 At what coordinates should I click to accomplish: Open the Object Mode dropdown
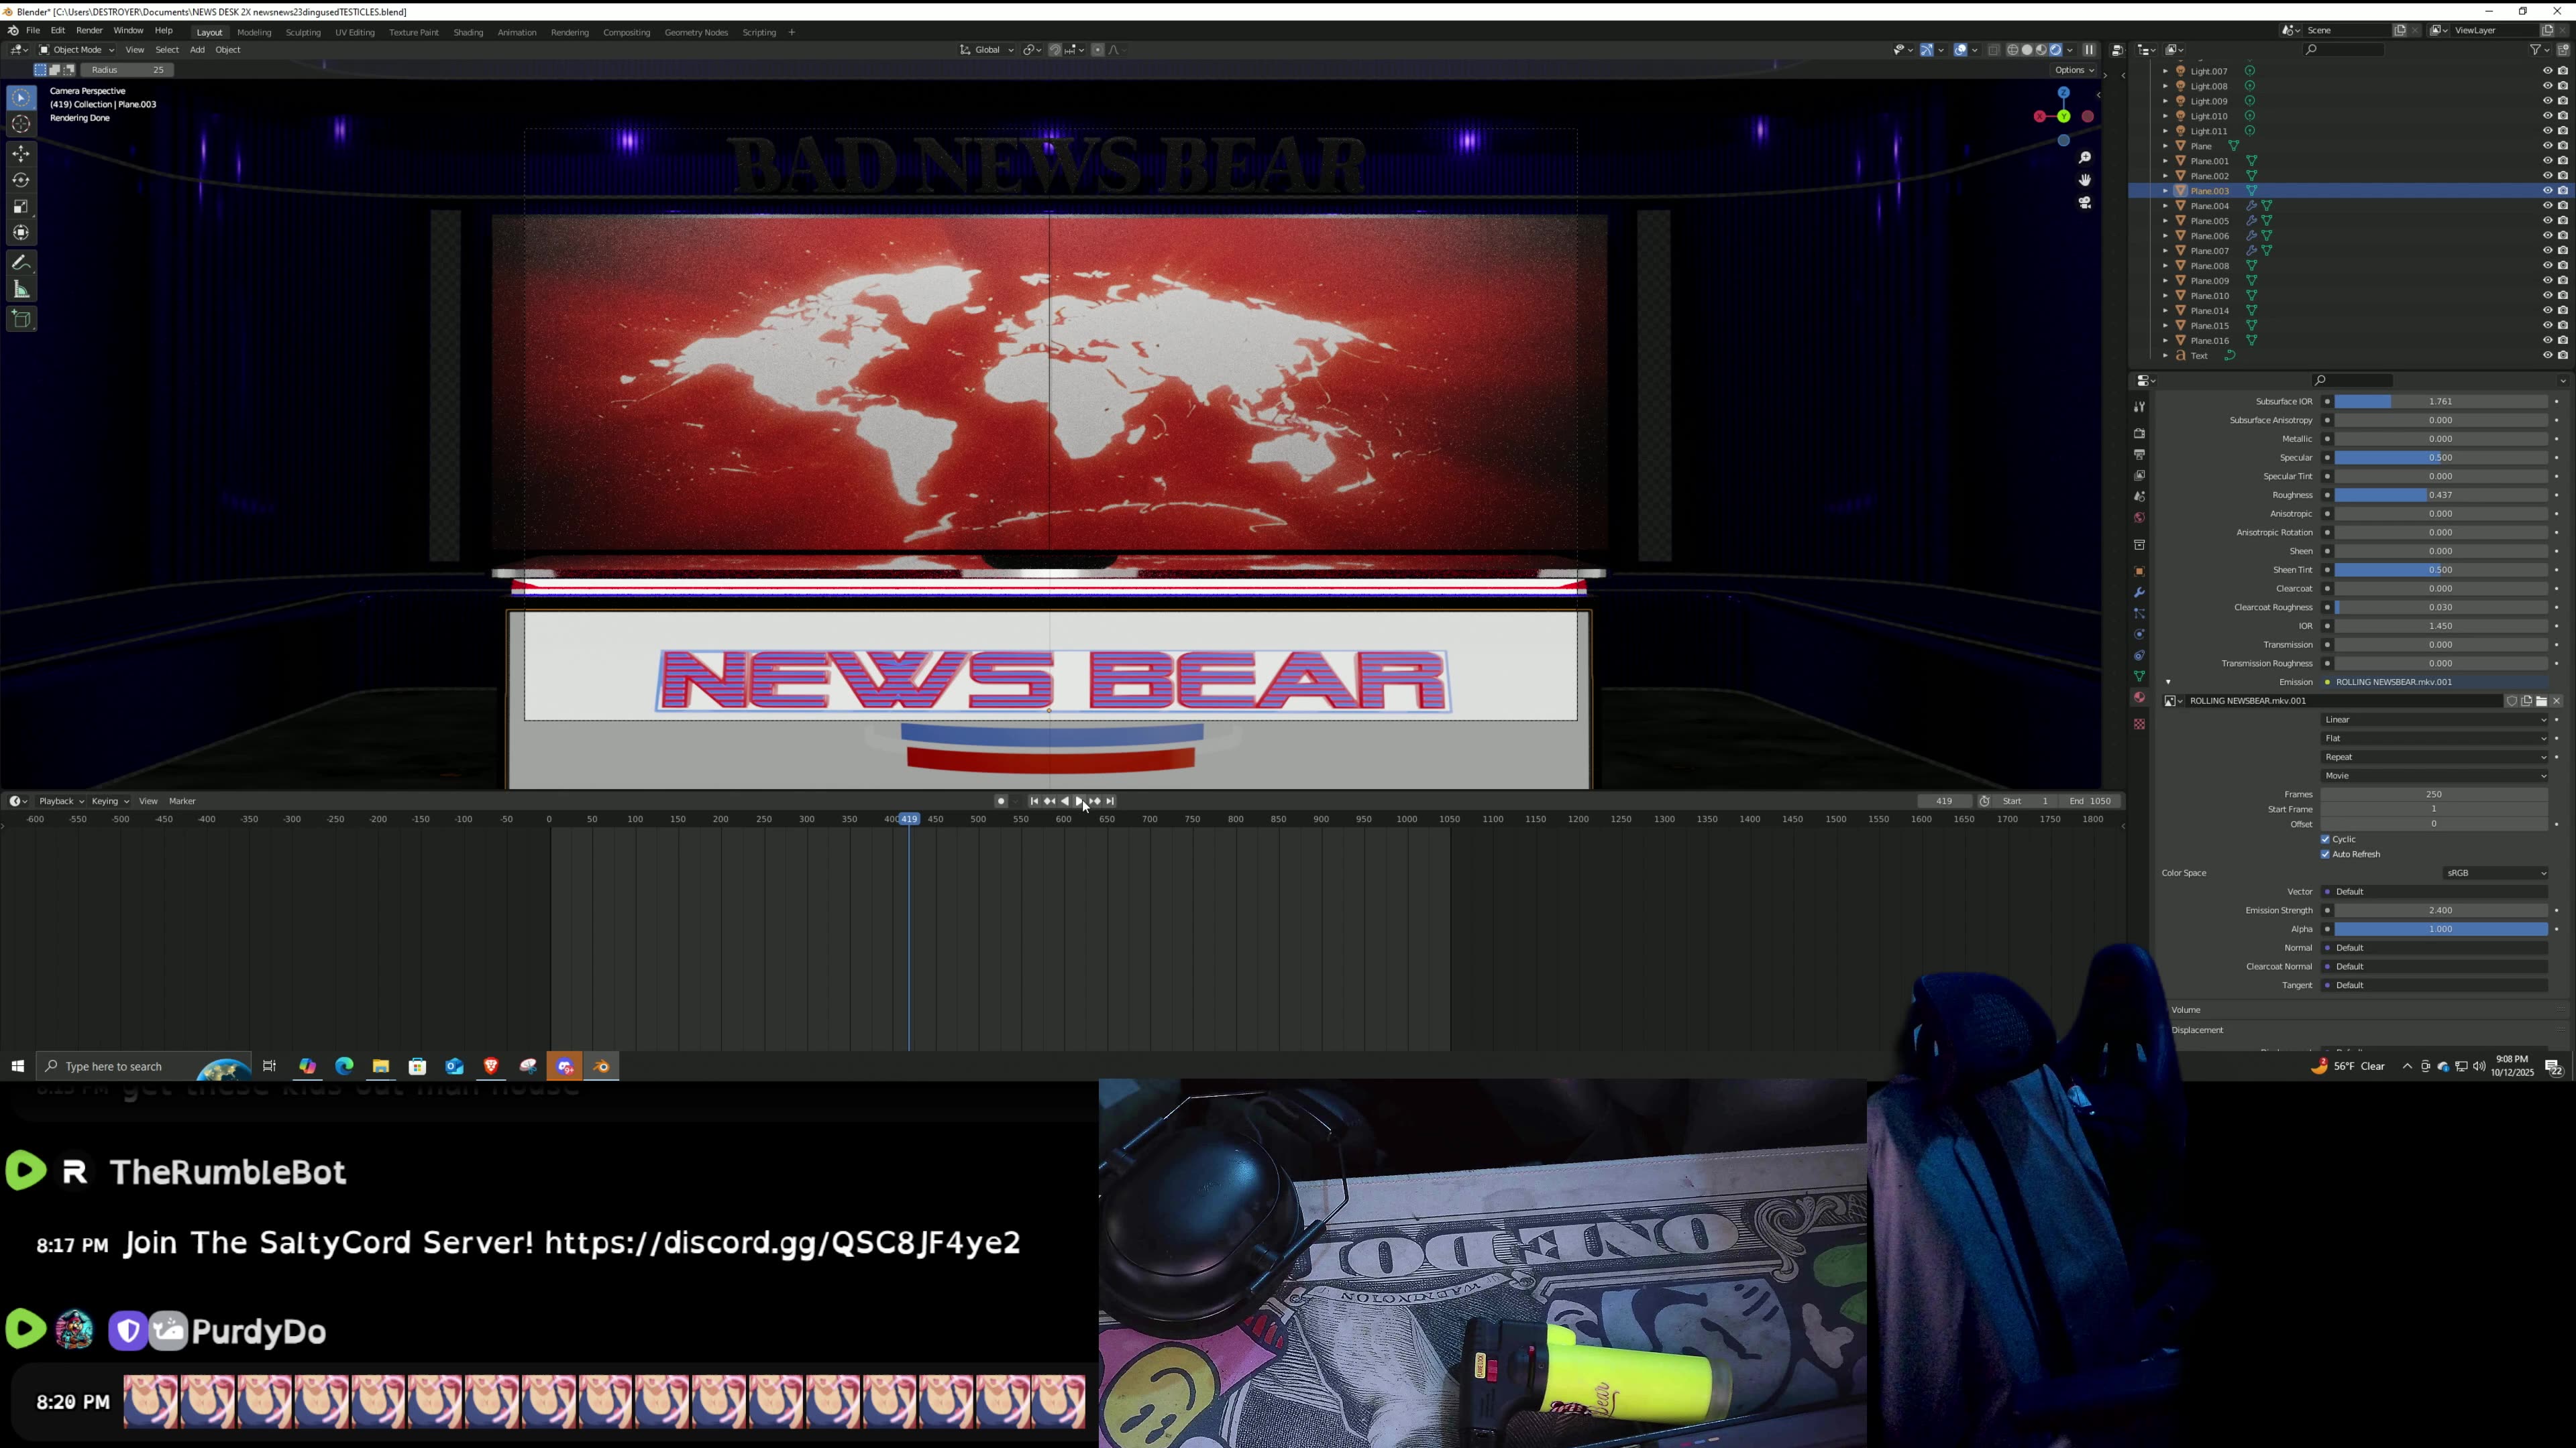(76, 50)
